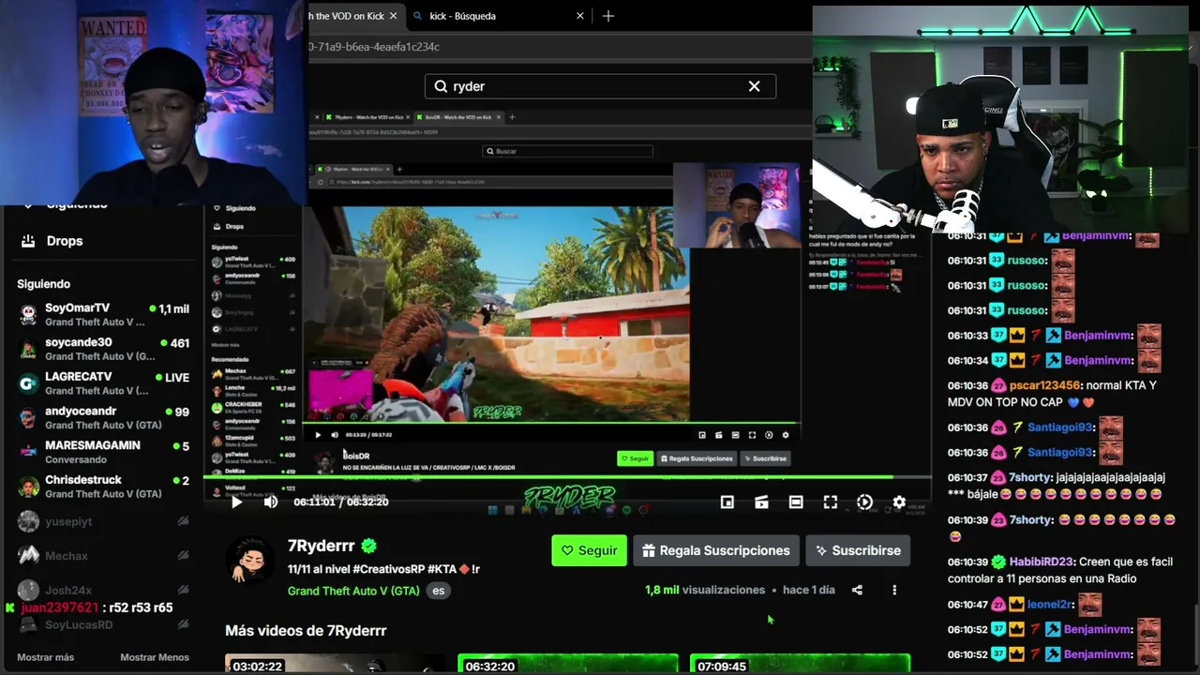Open SoyOmarTV channel in sidebar
This screenshot has width=1200, height=675.
tap(103, 314)
